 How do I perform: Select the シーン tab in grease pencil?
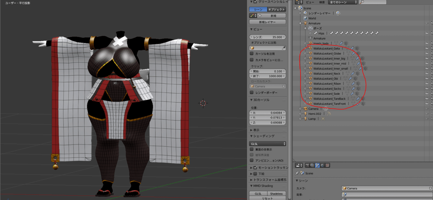(x=258, y=9)
